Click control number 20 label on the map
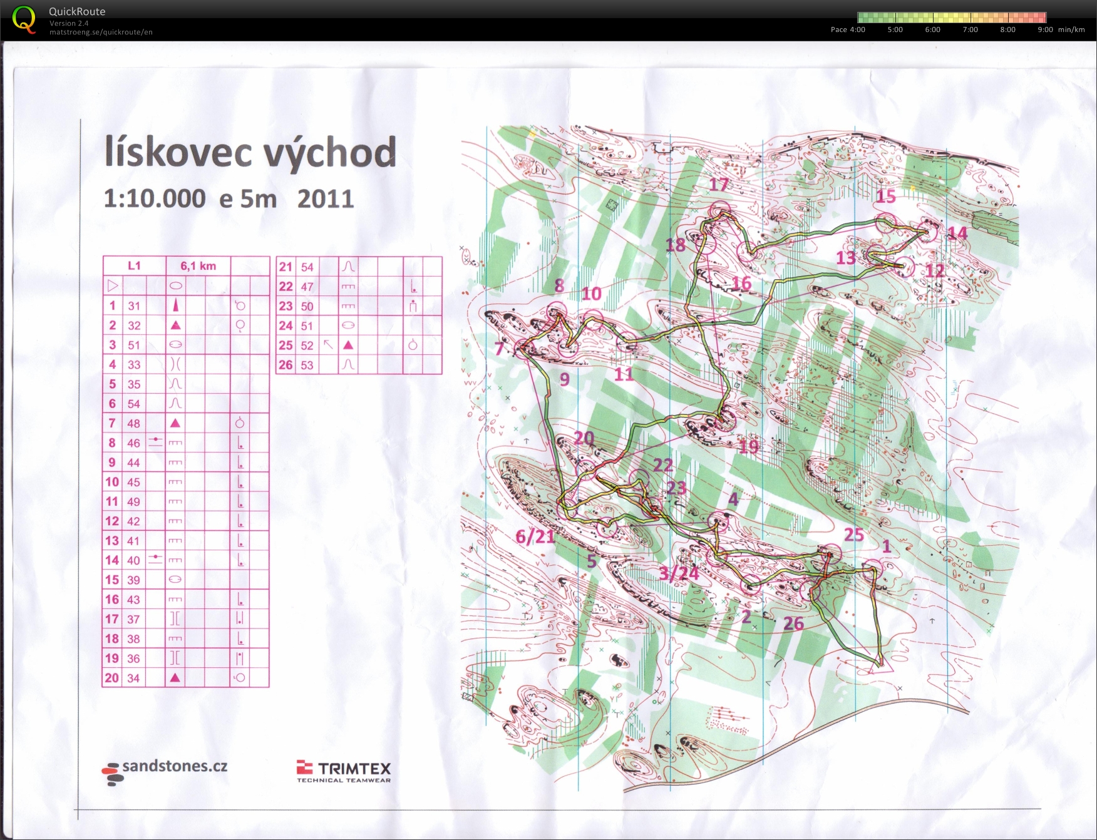 coord(584,438)
